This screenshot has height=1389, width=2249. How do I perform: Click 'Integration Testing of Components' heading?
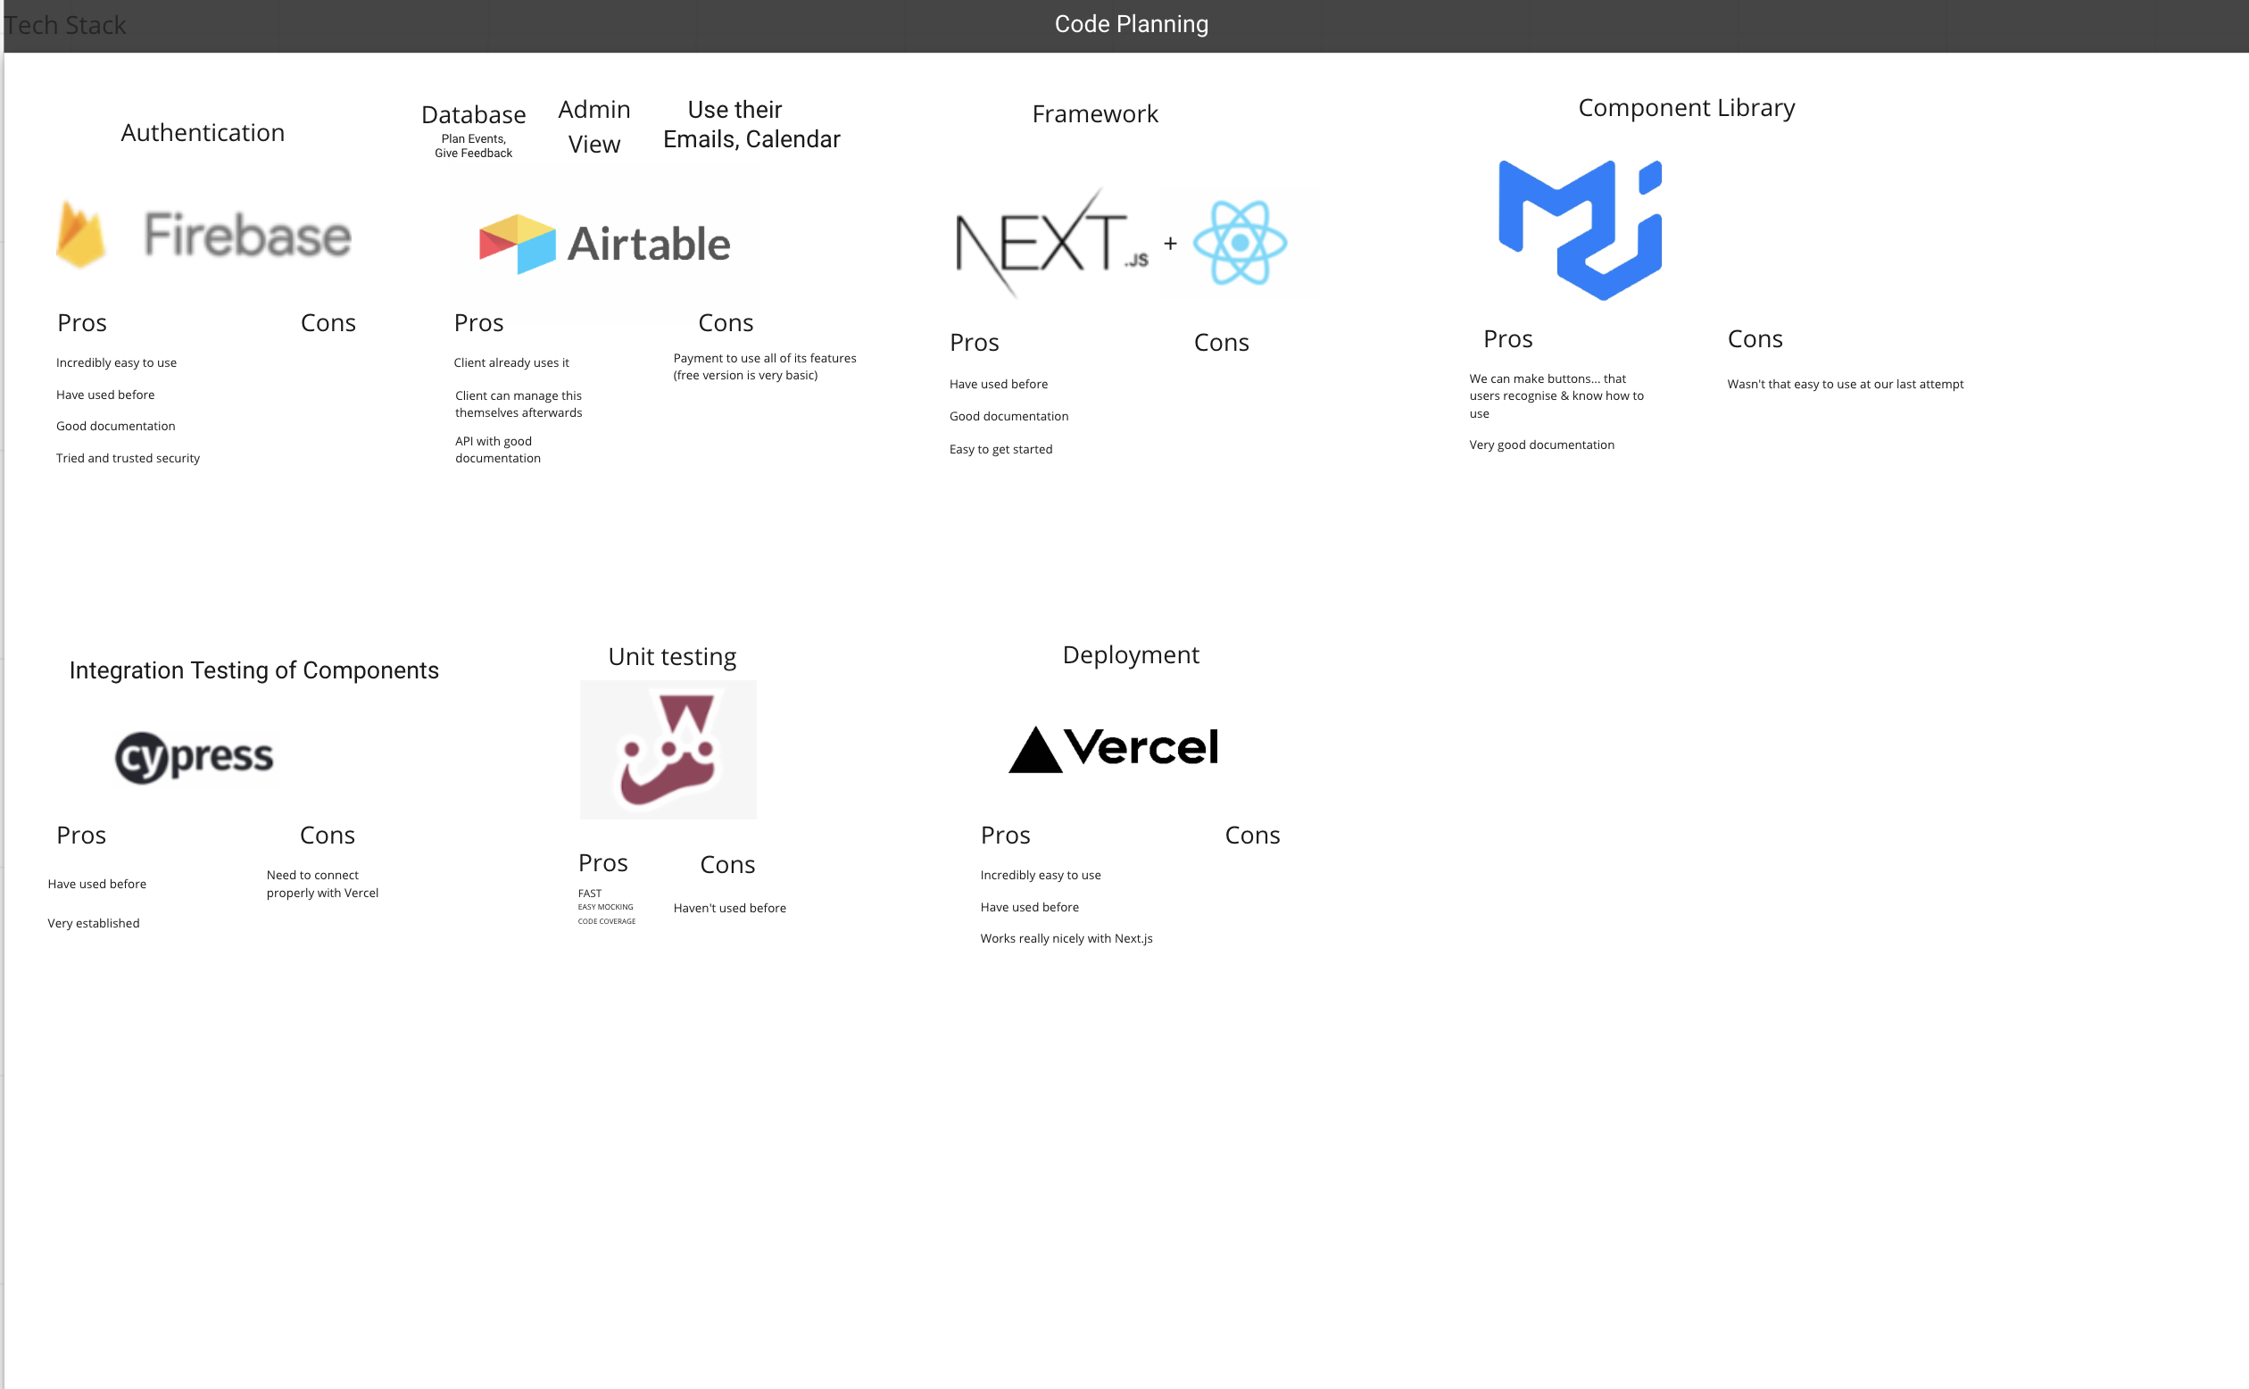tap(254, 670)
